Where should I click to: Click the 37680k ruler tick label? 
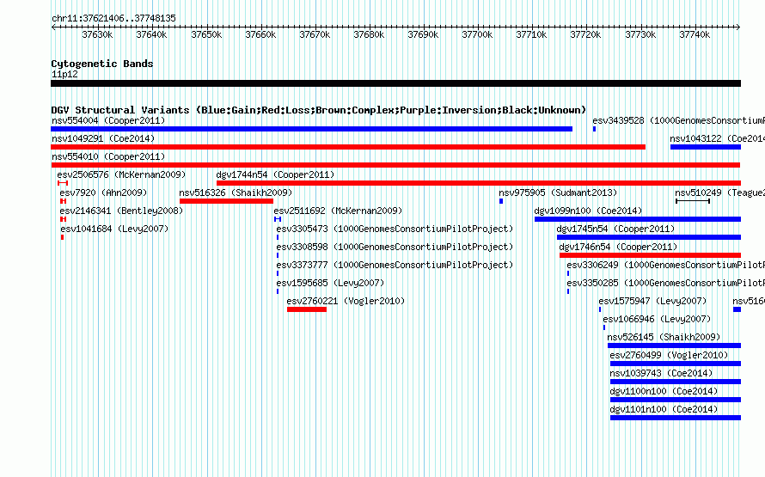369,34
